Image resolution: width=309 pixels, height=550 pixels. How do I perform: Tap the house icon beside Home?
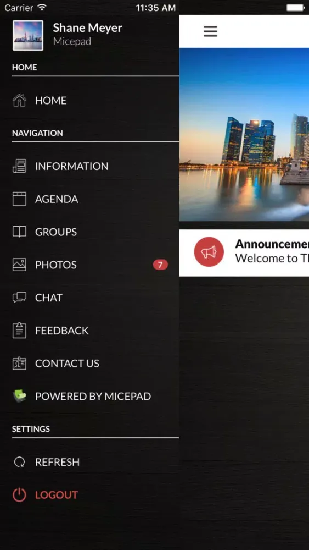point(19,100)
